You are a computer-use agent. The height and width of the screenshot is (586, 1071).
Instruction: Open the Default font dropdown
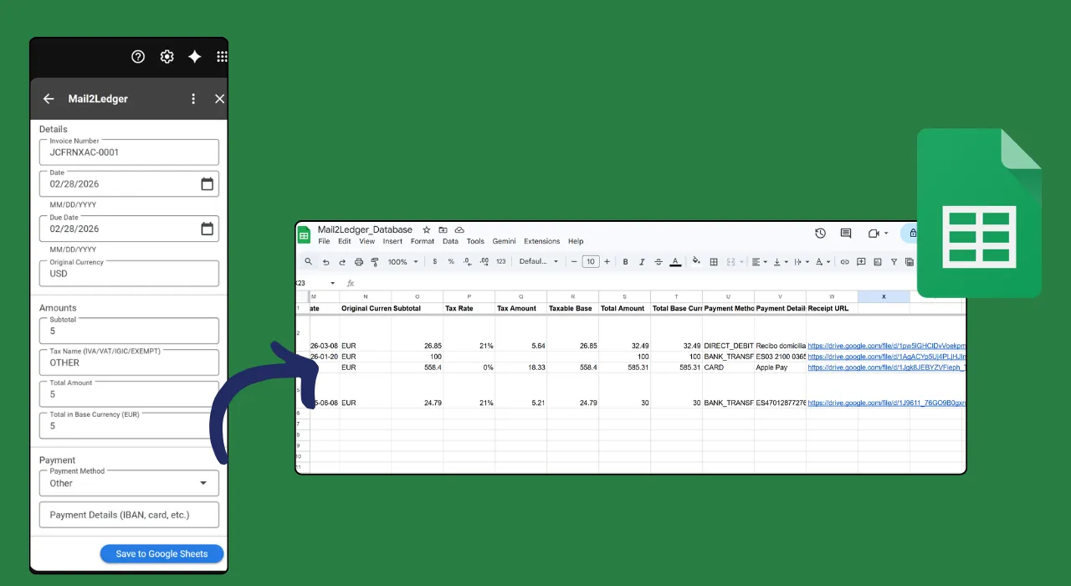point(539,261)
